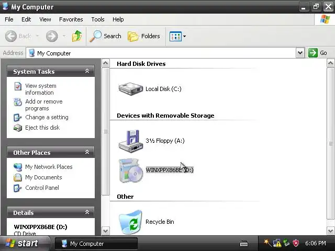Click Add or remove programs link
The width and height of the screenshot is (335, 251).
pos(44,105)
